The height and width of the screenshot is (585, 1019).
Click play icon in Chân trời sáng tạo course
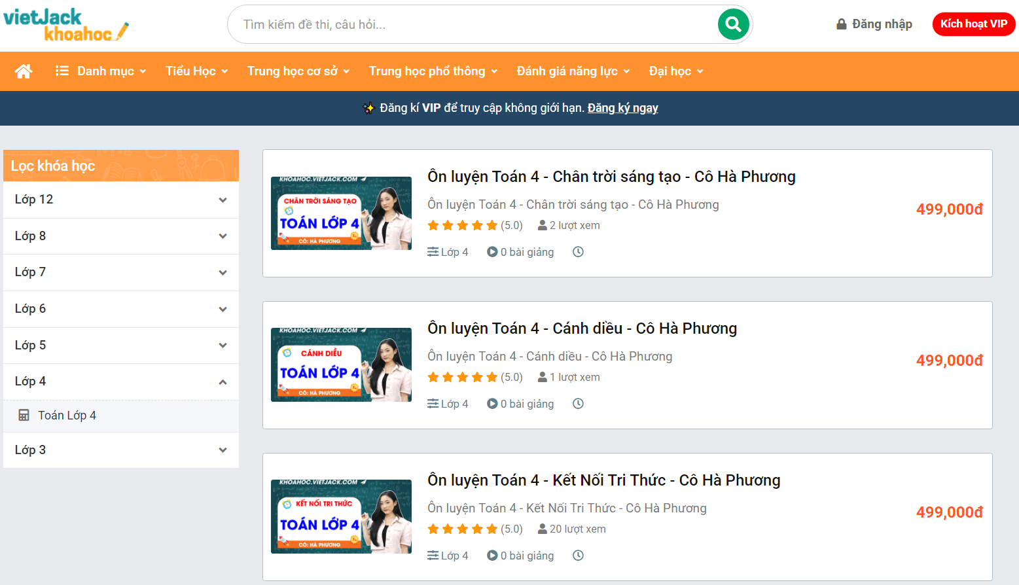click(x=492, y=252)
